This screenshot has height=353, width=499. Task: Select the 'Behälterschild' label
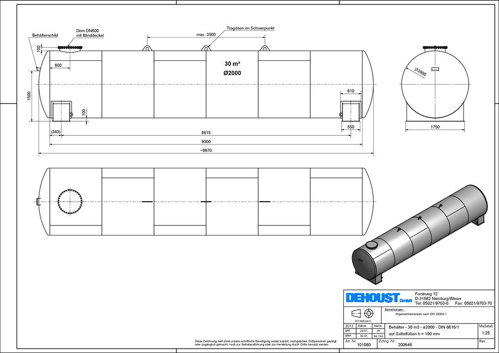(45, 35)
